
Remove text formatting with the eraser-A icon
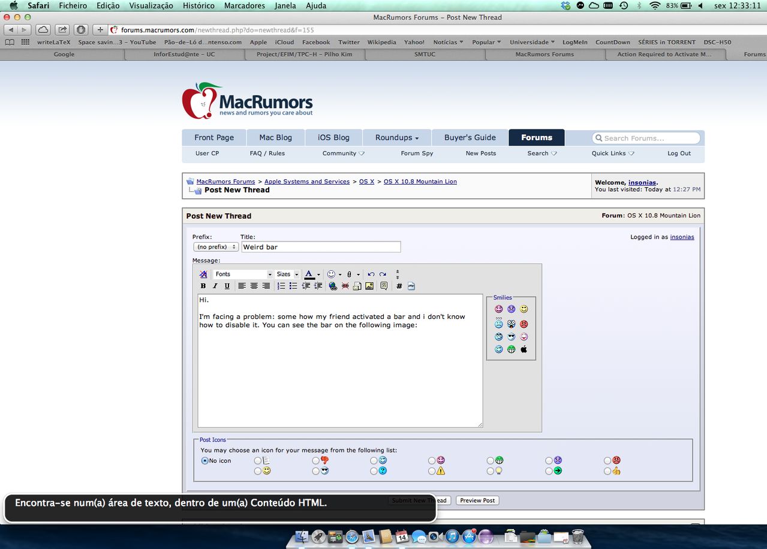(x=203, y=274)
